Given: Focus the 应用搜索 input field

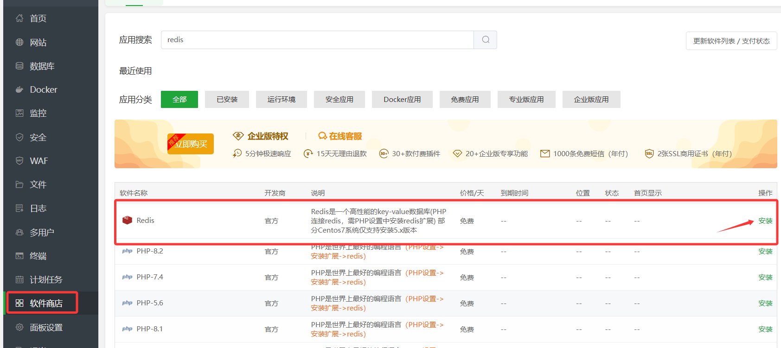Looking at the screenshot, I should pyautogui.click(x=317, y=40).
